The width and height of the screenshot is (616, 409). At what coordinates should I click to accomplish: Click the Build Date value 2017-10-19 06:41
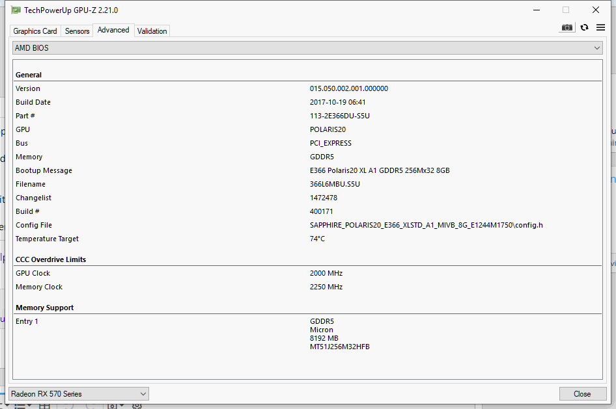pos(337,102)
